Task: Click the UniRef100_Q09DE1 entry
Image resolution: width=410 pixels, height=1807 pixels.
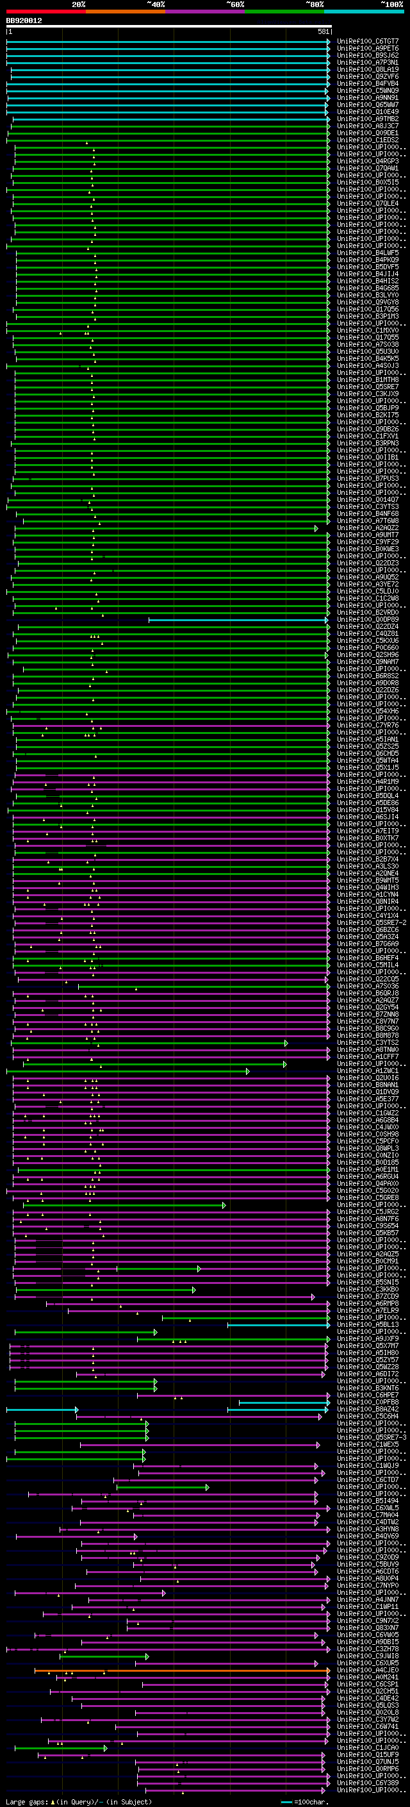Action: [x=367, y=133]
